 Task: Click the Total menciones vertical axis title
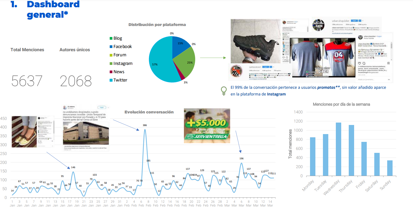[x=290, y=144]
